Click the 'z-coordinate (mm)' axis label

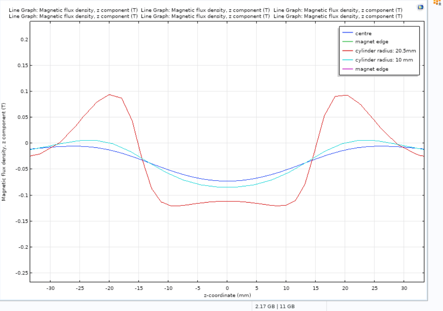click(x=227, y=295)
